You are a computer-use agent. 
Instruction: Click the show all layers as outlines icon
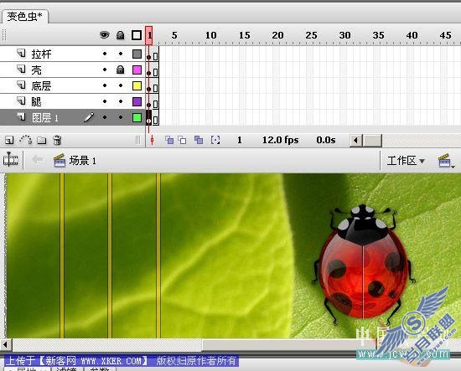(x=137, y=35)
